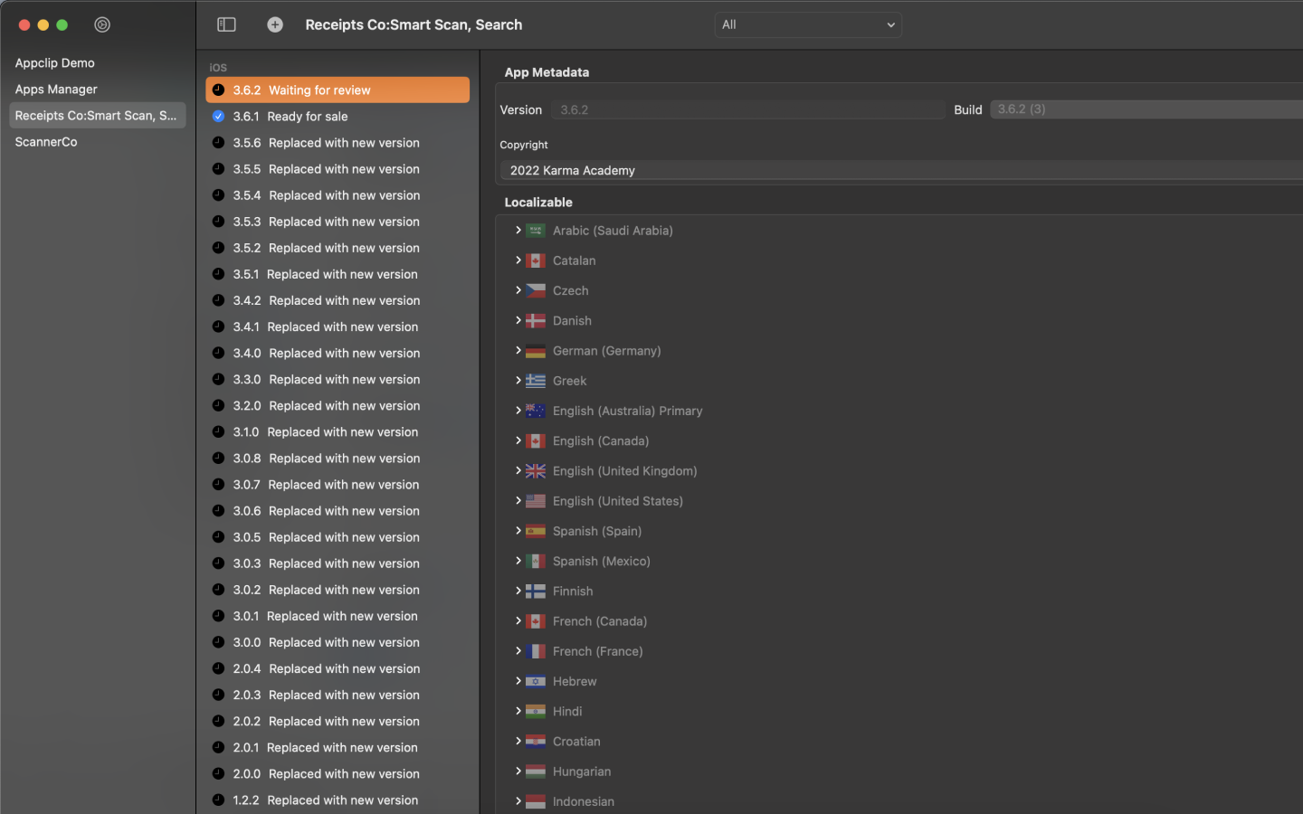Click the Finnish language label

(x=573, y=591)
